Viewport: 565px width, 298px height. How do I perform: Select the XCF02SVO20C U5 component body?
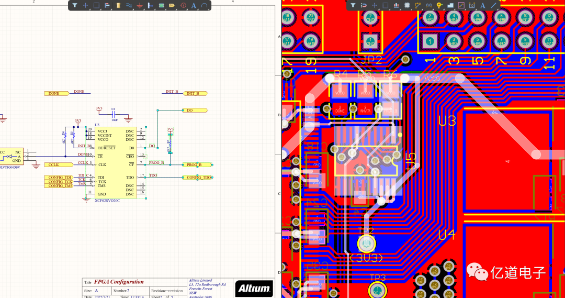coord(116,163)
